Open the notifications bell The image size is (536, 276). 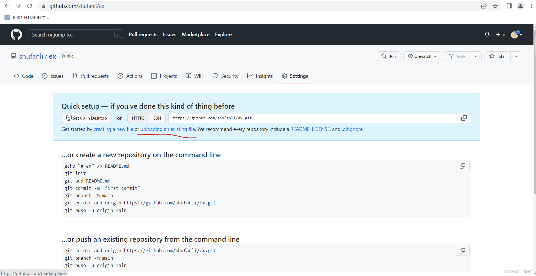(487, 35)
